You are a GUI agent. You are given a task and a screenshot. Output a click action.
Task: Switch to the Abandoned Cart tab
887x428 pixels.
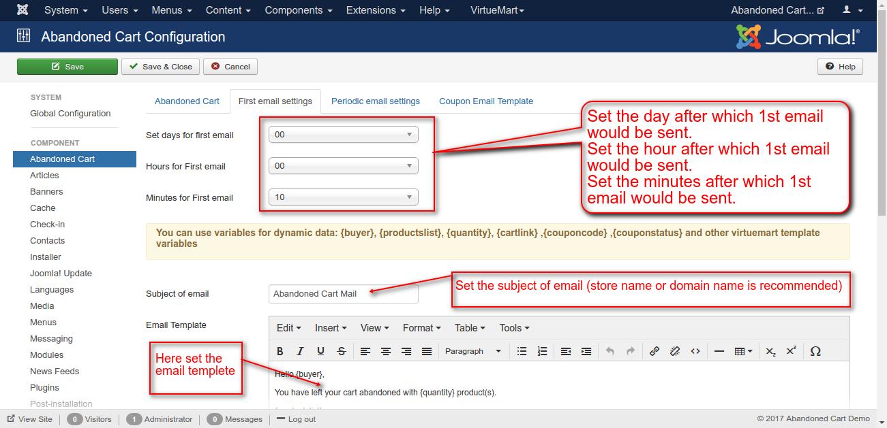[187, 101]
